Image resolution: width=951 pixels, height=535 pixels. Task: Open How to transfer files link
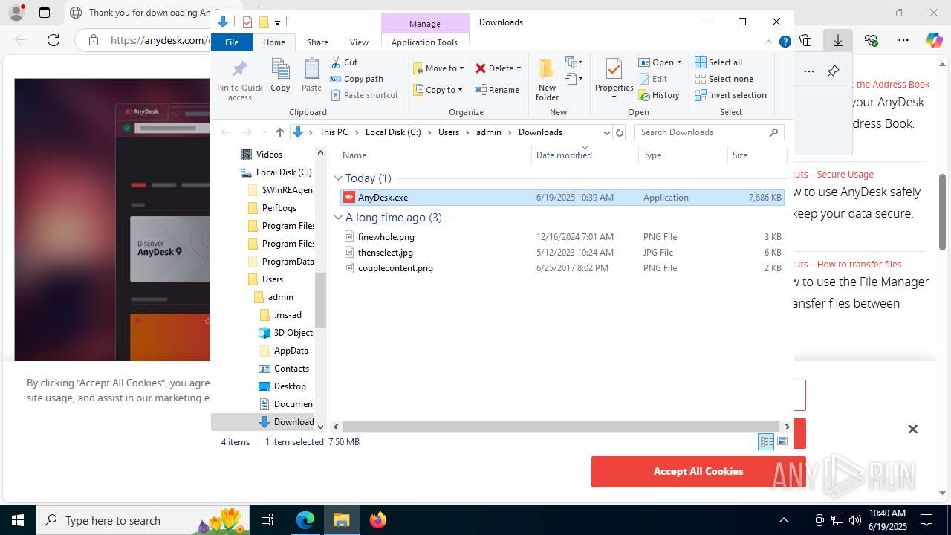(848, 265)
